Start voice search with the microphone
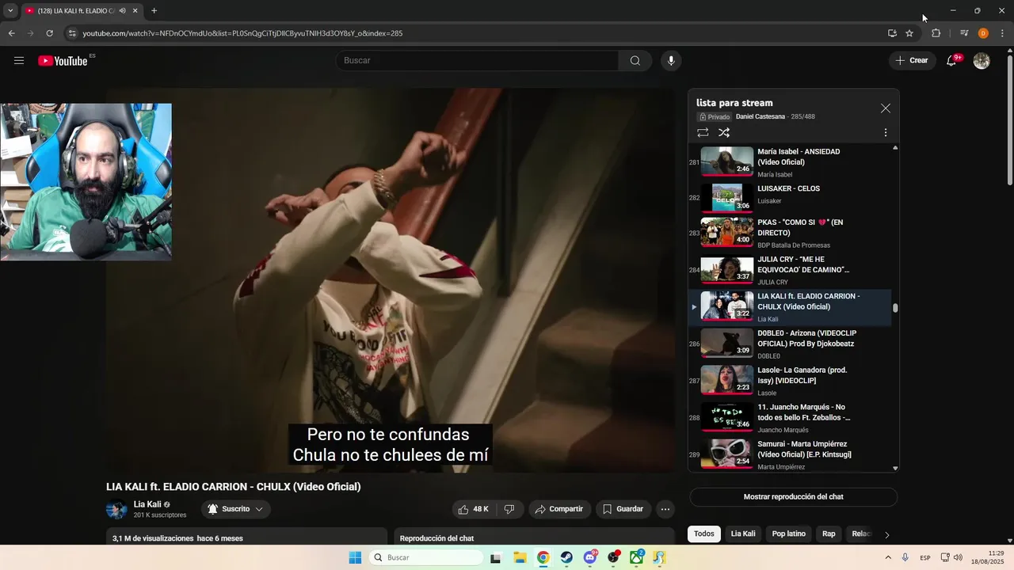This screenshot has width=1014, height=570. click(x=671, y=61)
